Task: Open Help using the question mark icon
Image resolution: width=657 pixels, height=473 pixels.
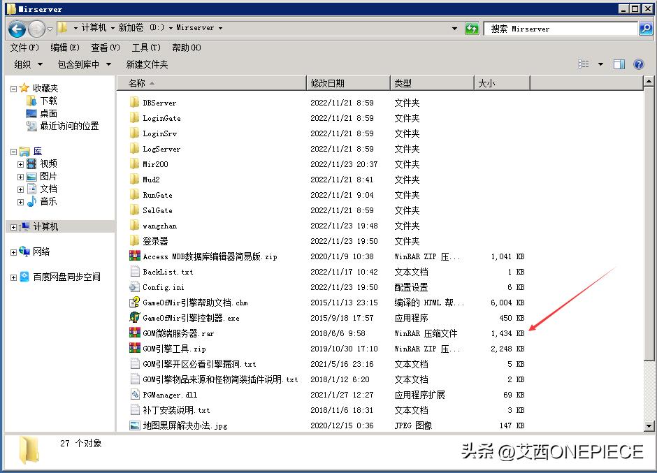Action: 639,64
